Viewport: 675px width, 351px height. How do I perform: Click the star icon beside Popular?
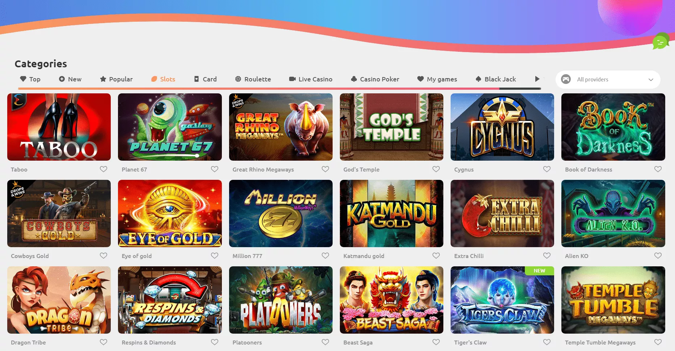103,79
